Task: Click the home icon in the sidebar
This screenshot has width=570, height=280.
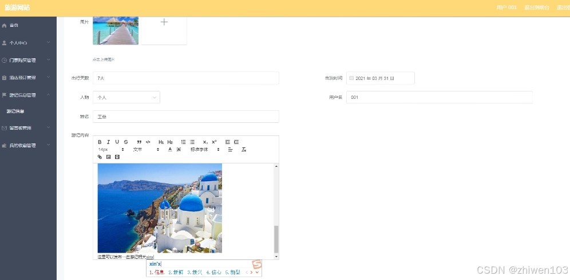Action: point(5,25)
